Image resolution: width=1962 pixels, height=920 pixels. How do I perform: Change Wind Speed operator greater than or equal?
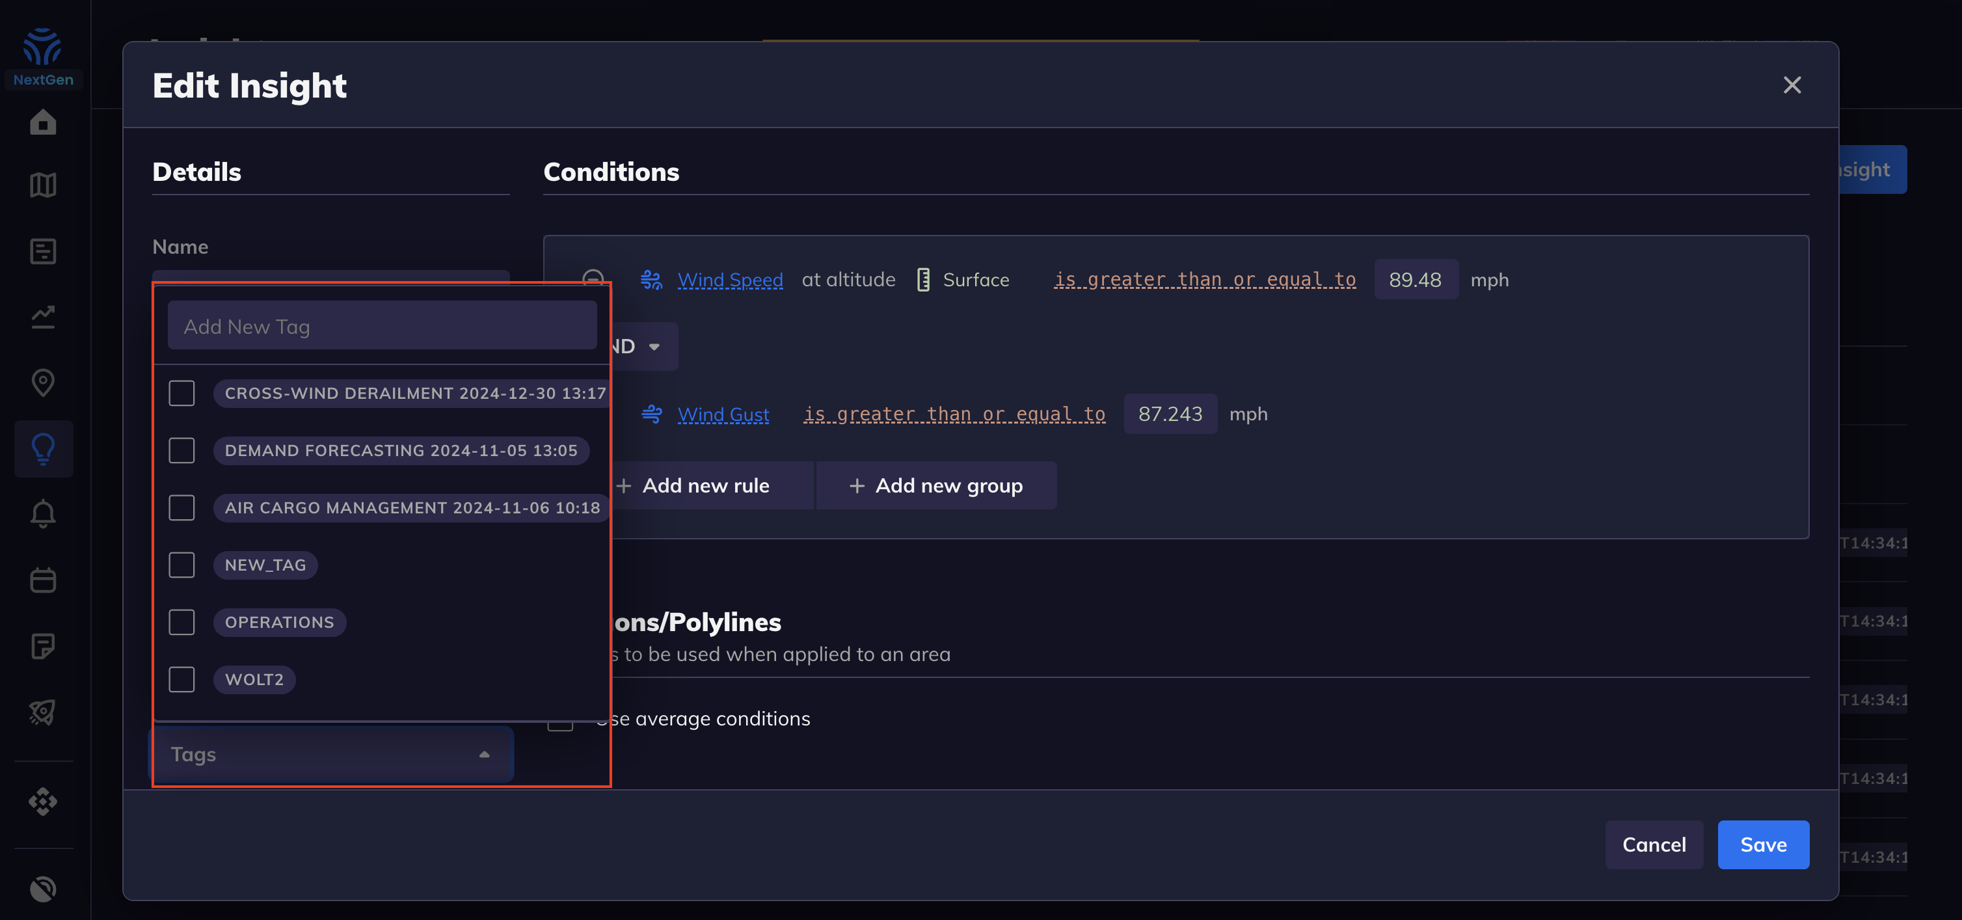(1204, 280)
